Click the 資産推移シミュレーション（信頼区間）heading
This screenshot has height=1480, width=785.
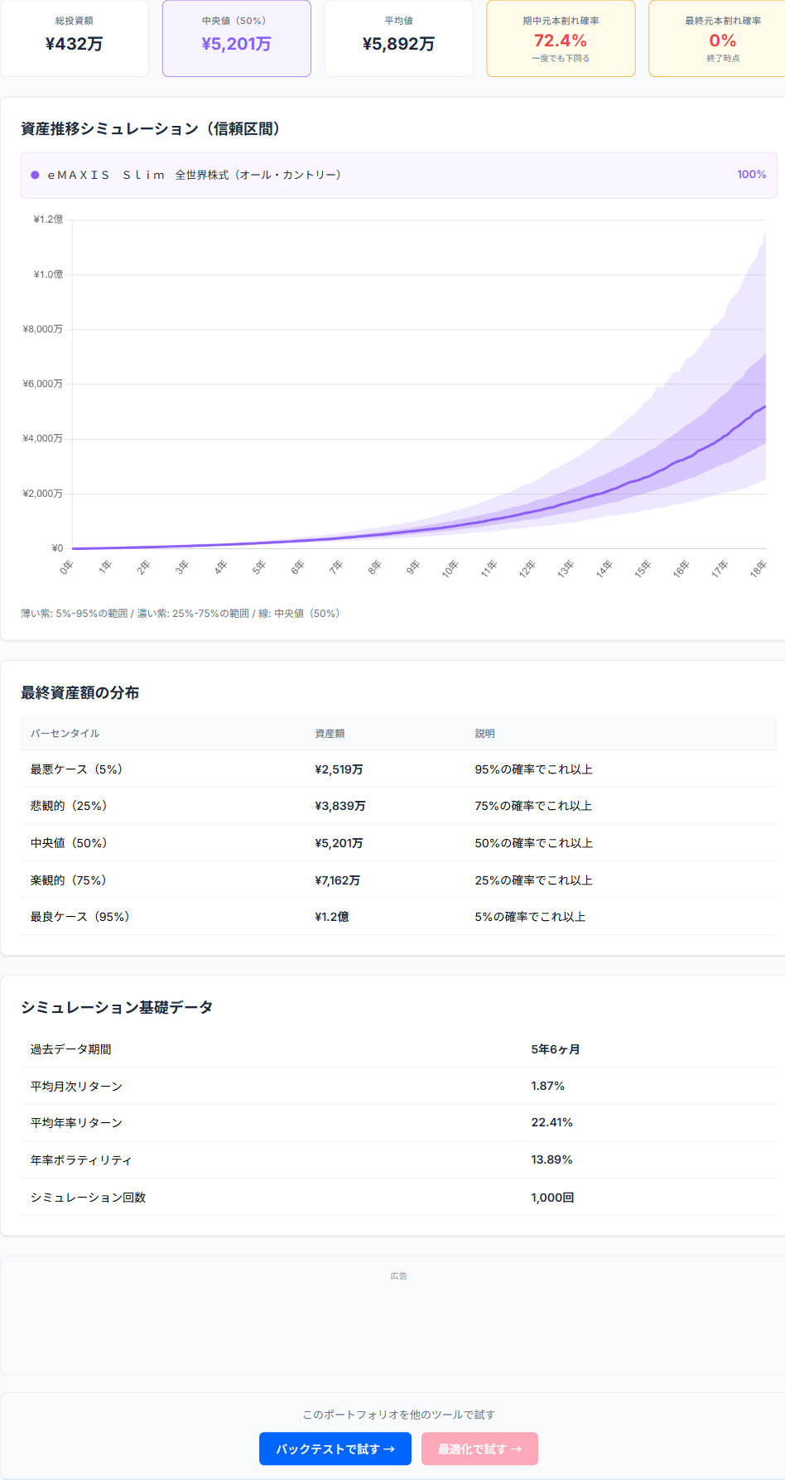(153, 128)
